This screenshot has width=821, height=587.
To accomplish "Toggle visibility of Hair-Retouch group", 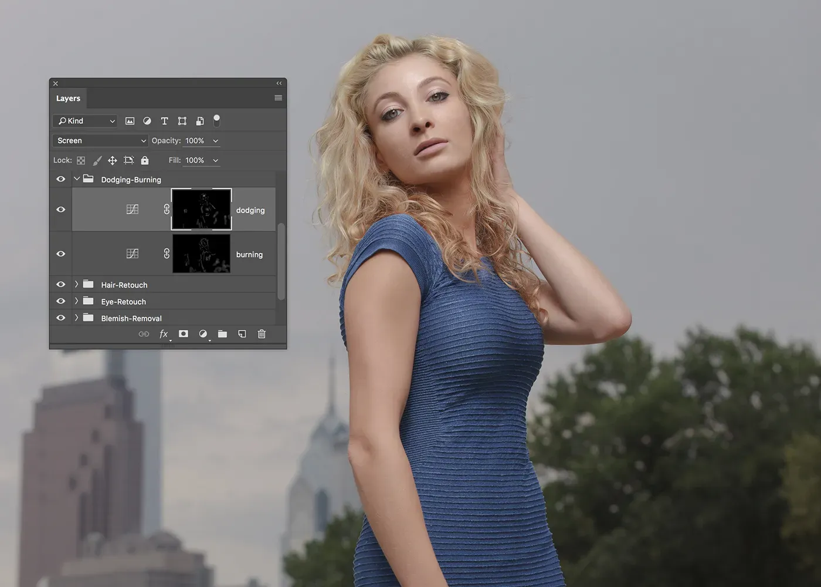I will 60,285.
